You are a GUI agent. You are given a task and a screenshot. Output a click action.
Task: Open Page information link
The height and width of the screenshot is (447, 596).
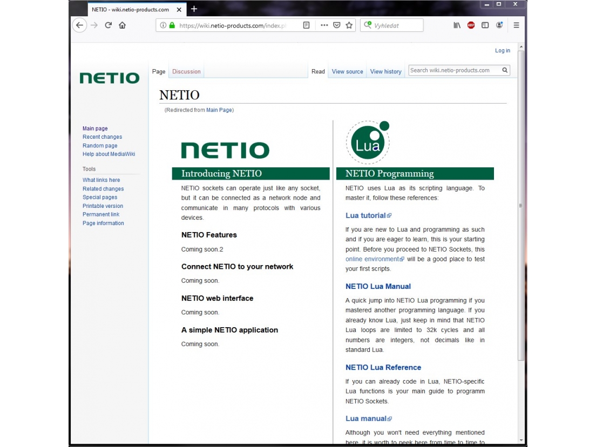[x=103, y=223]
